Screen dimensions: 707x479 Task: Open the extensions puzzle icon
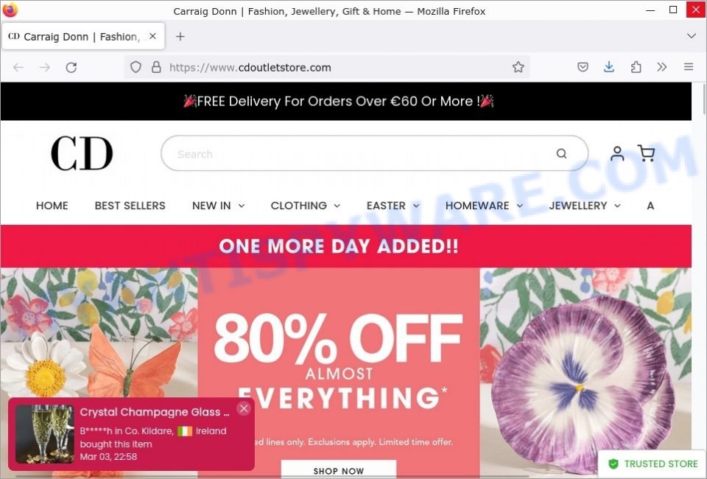coord(636,67)
